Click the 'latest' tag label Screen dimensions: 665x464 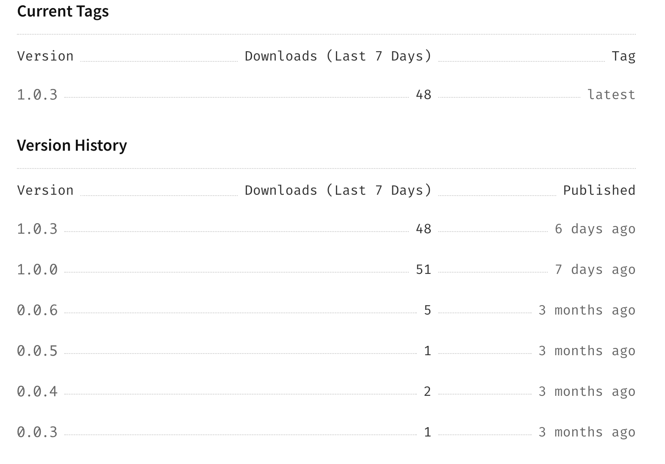point(611,94)
